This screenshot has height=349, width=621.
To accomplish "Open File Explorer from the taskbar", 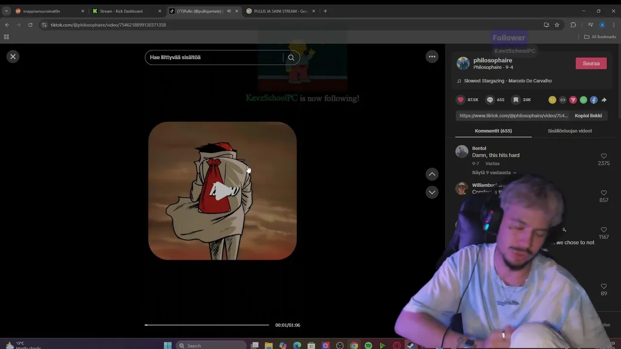I will (x=268, y=345).
